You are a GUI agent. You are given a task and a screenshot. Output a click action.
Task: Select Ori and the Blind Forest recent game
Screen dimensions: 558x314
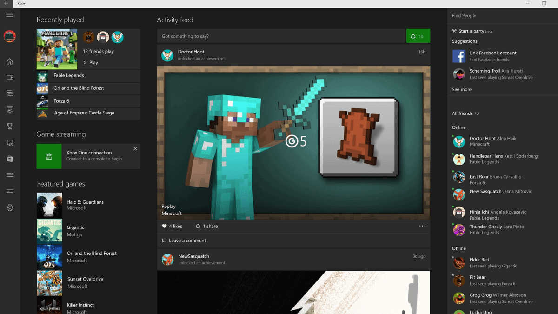88,88
